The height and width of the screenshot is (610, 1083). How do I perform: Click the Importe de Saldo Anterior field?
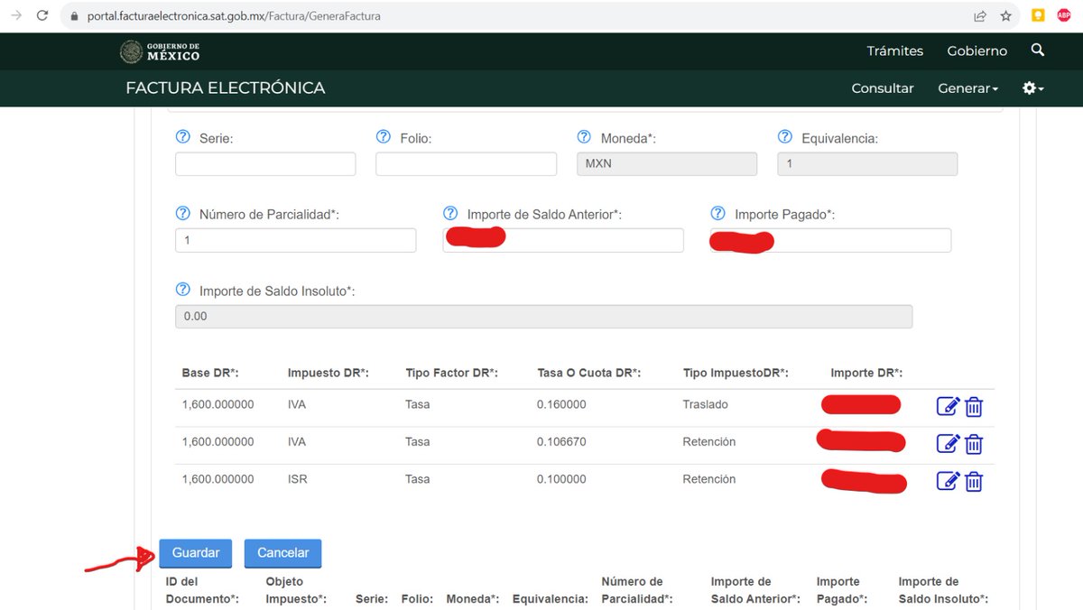click(563, 240)
